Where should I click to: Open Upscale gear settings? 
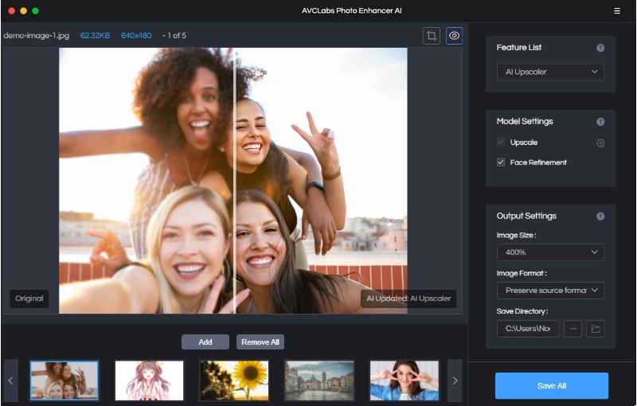point(600,143)
